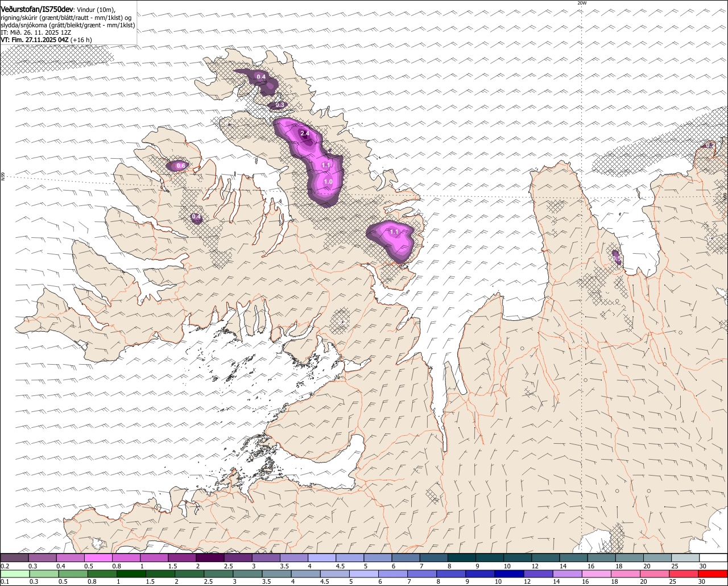Click the 'VT: Fim. 27.11.2025 04Z' line

[35, 40]
